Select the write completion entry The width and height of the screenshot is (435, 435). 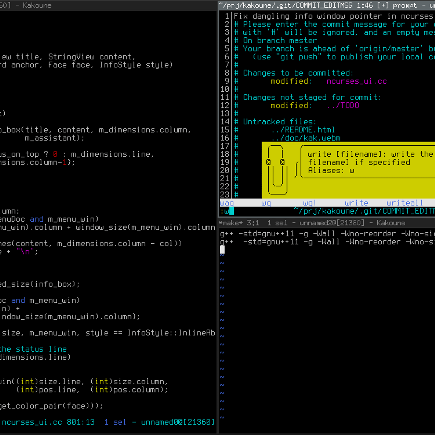(356, 203)
